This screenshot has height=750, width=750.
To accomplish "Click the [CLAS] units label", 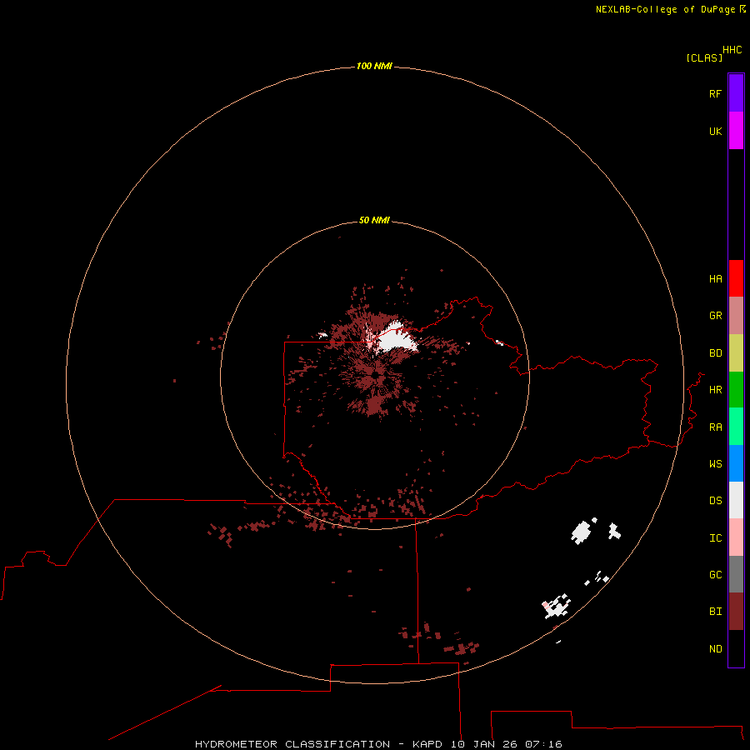I will [704, 57].
